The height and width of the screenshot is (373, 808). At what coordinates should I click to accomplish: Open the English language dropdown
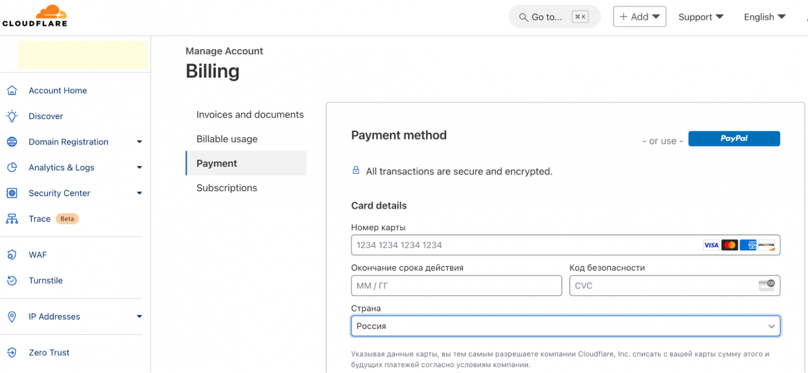click(764, 17)
